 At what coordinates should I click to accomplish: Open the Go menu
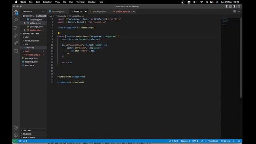tap(64, 2)
